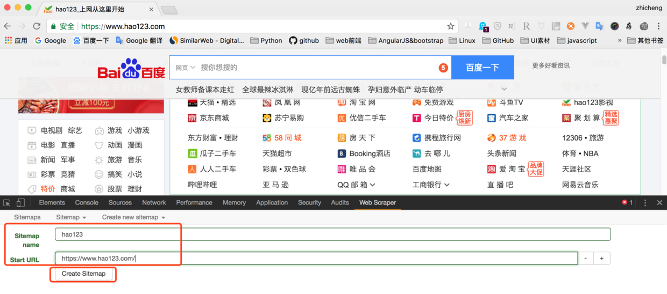Click the Baidu logo
This screenshot has height=294, width=667.
pyautogui.click(x=131, y=69)
